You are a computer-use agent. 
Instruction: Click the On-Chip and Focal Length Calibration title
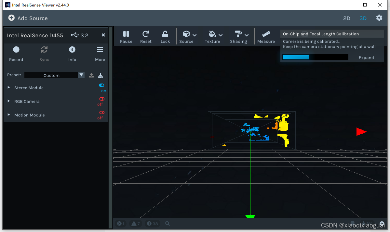point(321,34)
